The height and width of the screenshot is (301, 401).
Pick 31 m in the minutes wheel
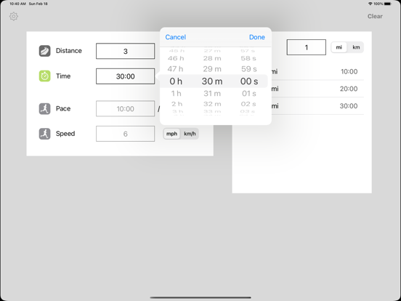tap(212, 93)
